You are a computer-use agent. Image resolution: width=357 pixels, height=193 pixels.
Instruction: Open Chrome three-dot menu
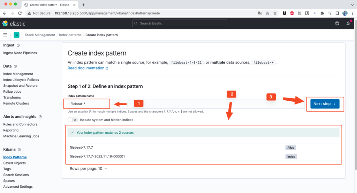coord(352,13)
